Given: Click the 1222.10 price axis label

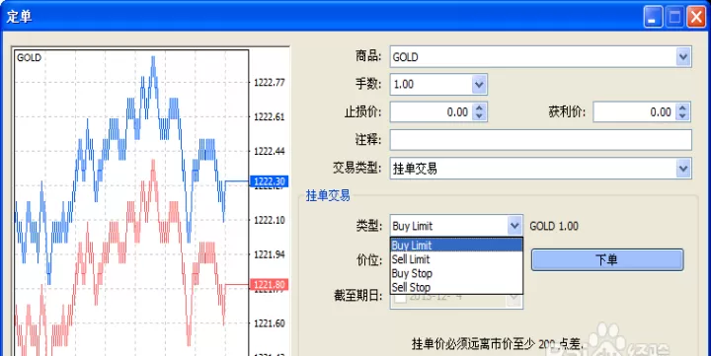Looking at the screenshot, I should 270,220.
